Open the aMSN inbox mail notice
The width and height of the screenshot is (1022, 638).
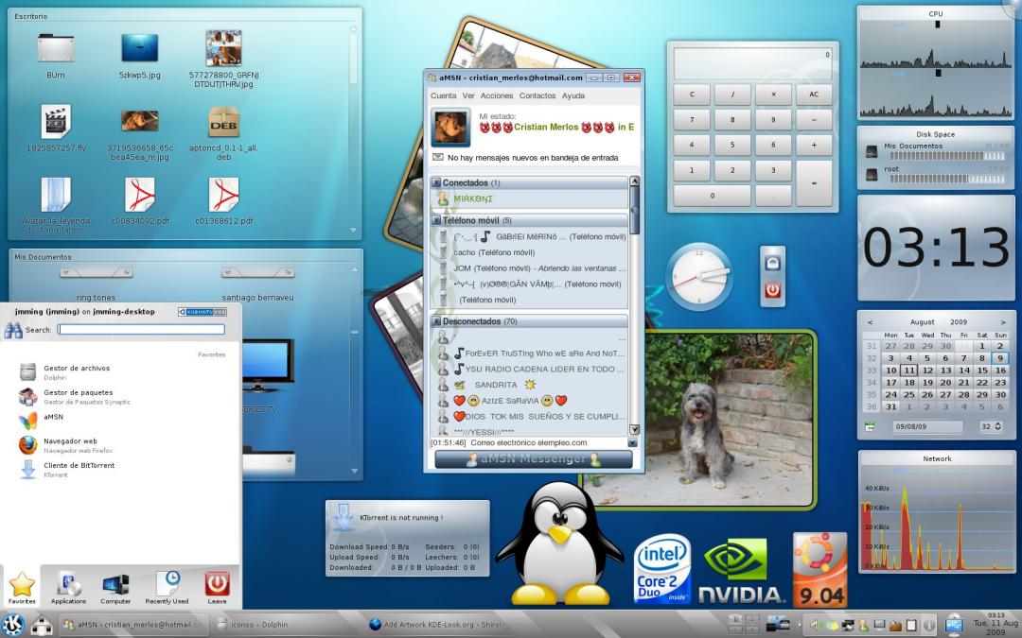(x=525, y=158)
